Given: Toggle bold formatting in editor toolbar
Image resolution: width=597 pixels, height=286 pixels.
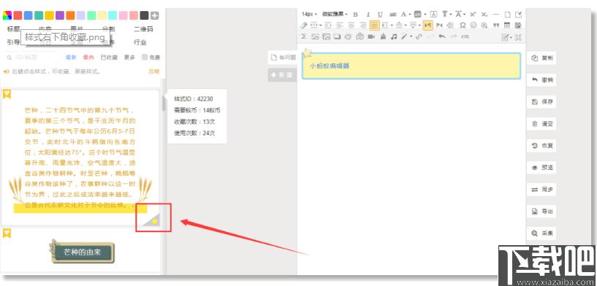Looking at the screenshot, I should point(355,15).
